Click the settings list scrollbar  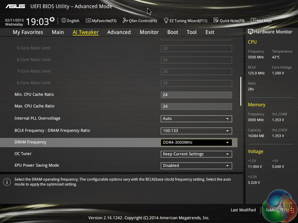241,91
